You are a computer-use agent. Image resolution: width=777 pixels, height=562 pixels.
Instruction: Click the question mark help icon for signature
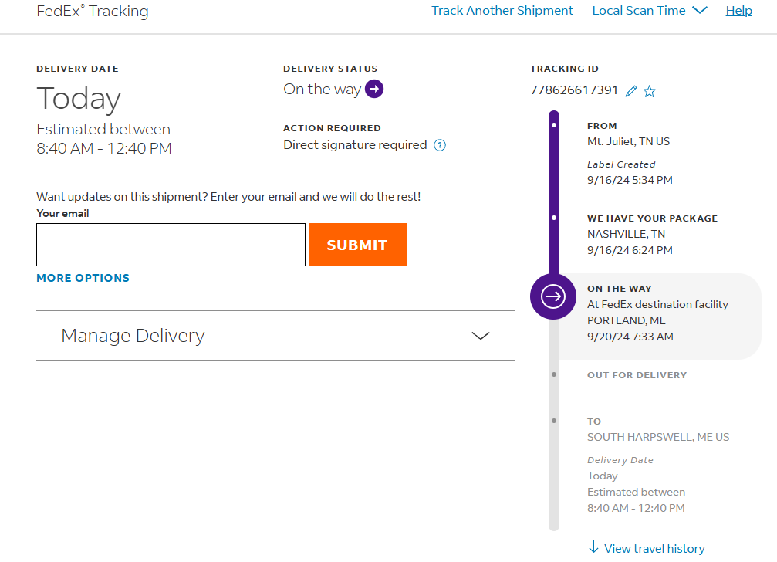point(440,145)
